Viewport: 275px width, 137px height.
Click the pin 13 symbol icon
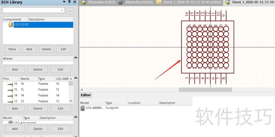point(10,101)
